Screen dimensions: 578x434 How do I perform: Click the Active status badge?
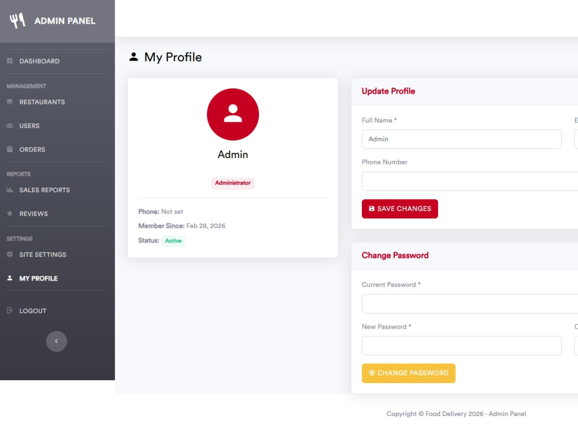click(x=173, y=241)
